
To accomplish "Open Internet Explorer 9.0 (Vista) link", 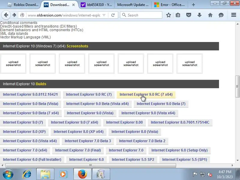I will pos(90,113).
